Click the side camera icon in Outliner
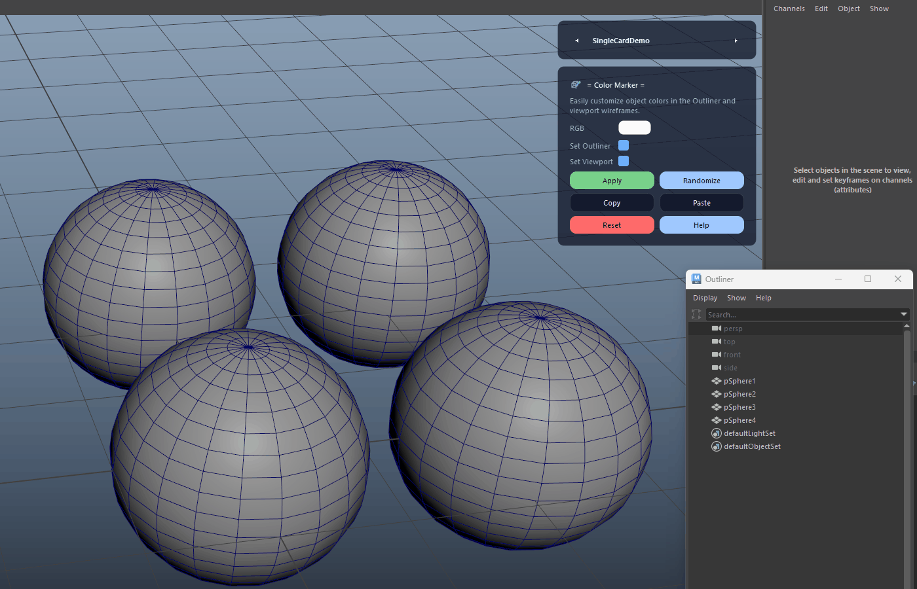The image size is (917, 589). click(717, 368)
